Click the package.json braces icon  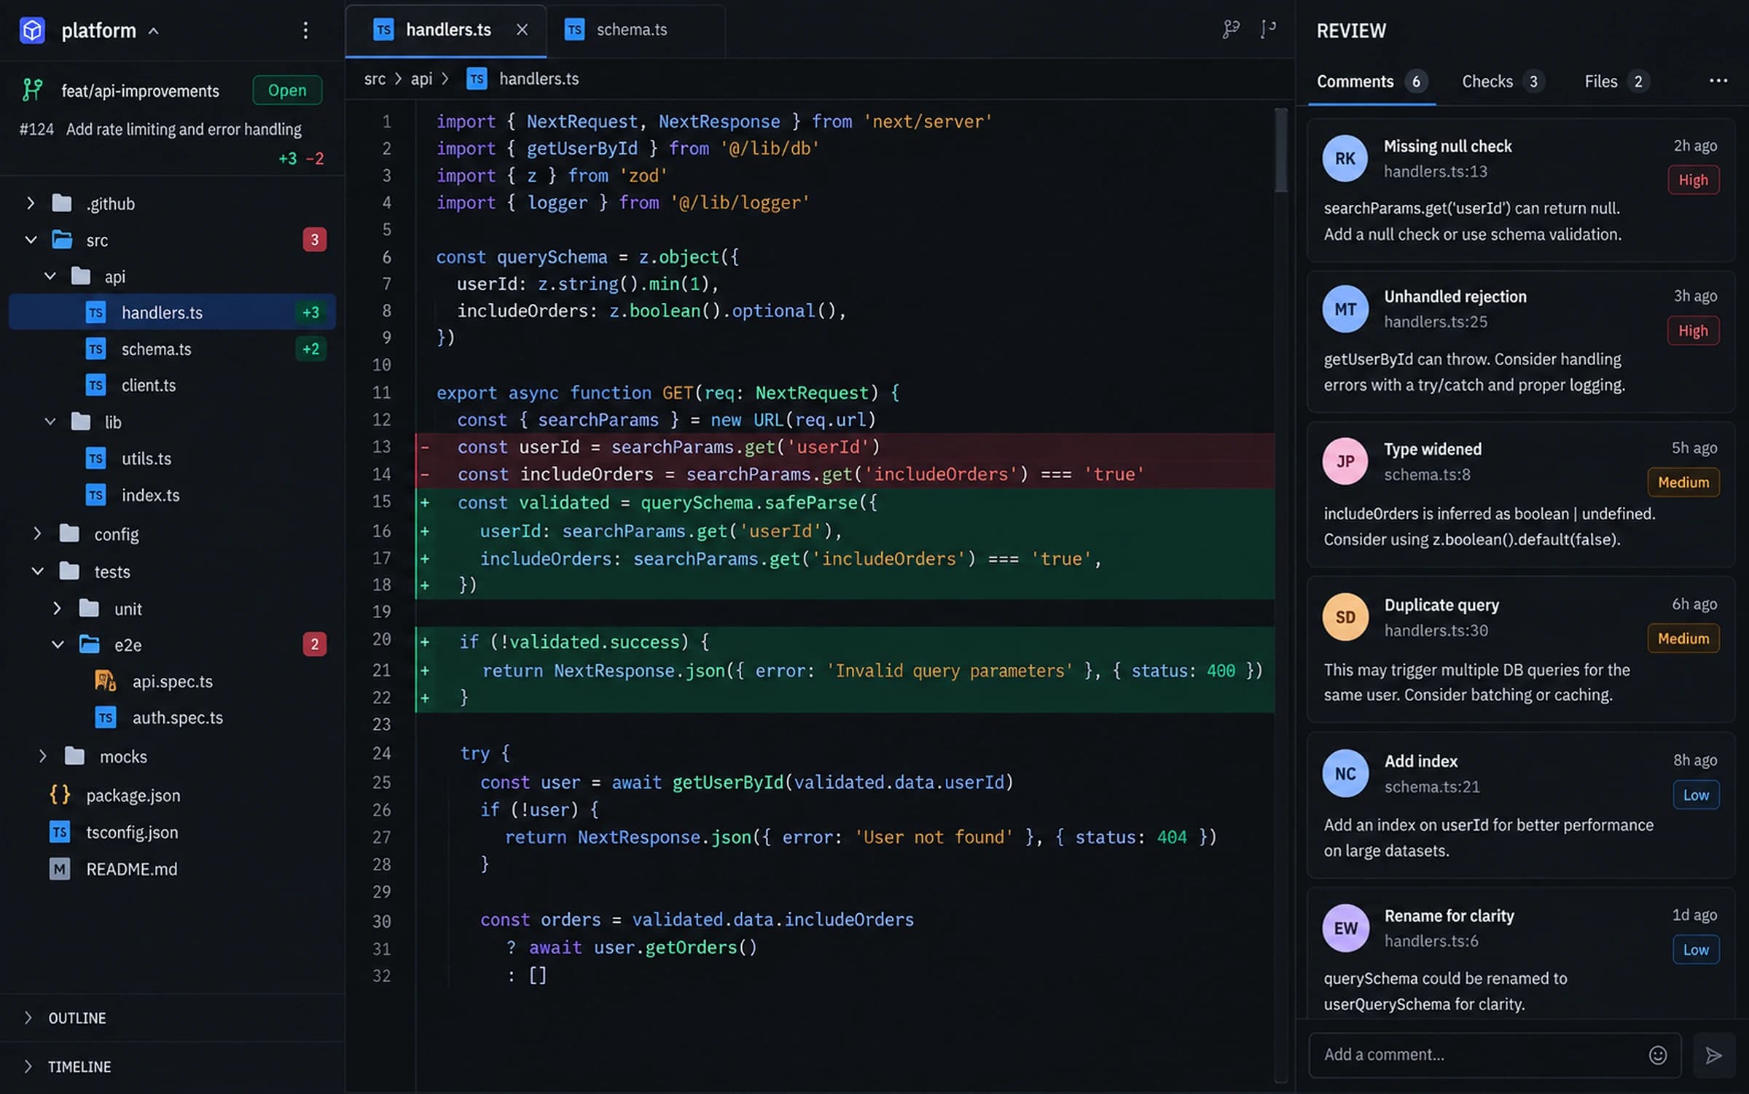tap(60, 794)
